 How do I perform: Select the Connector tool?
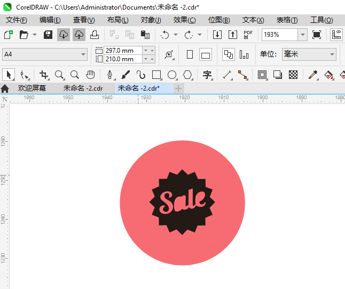[x=243, y=75]
